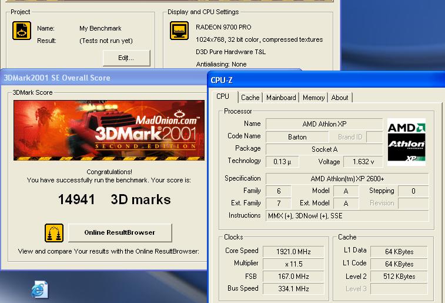Click the CPU-Z window title bar
Viewport: 445px width, 303px height.
click(x=326, y=80)
